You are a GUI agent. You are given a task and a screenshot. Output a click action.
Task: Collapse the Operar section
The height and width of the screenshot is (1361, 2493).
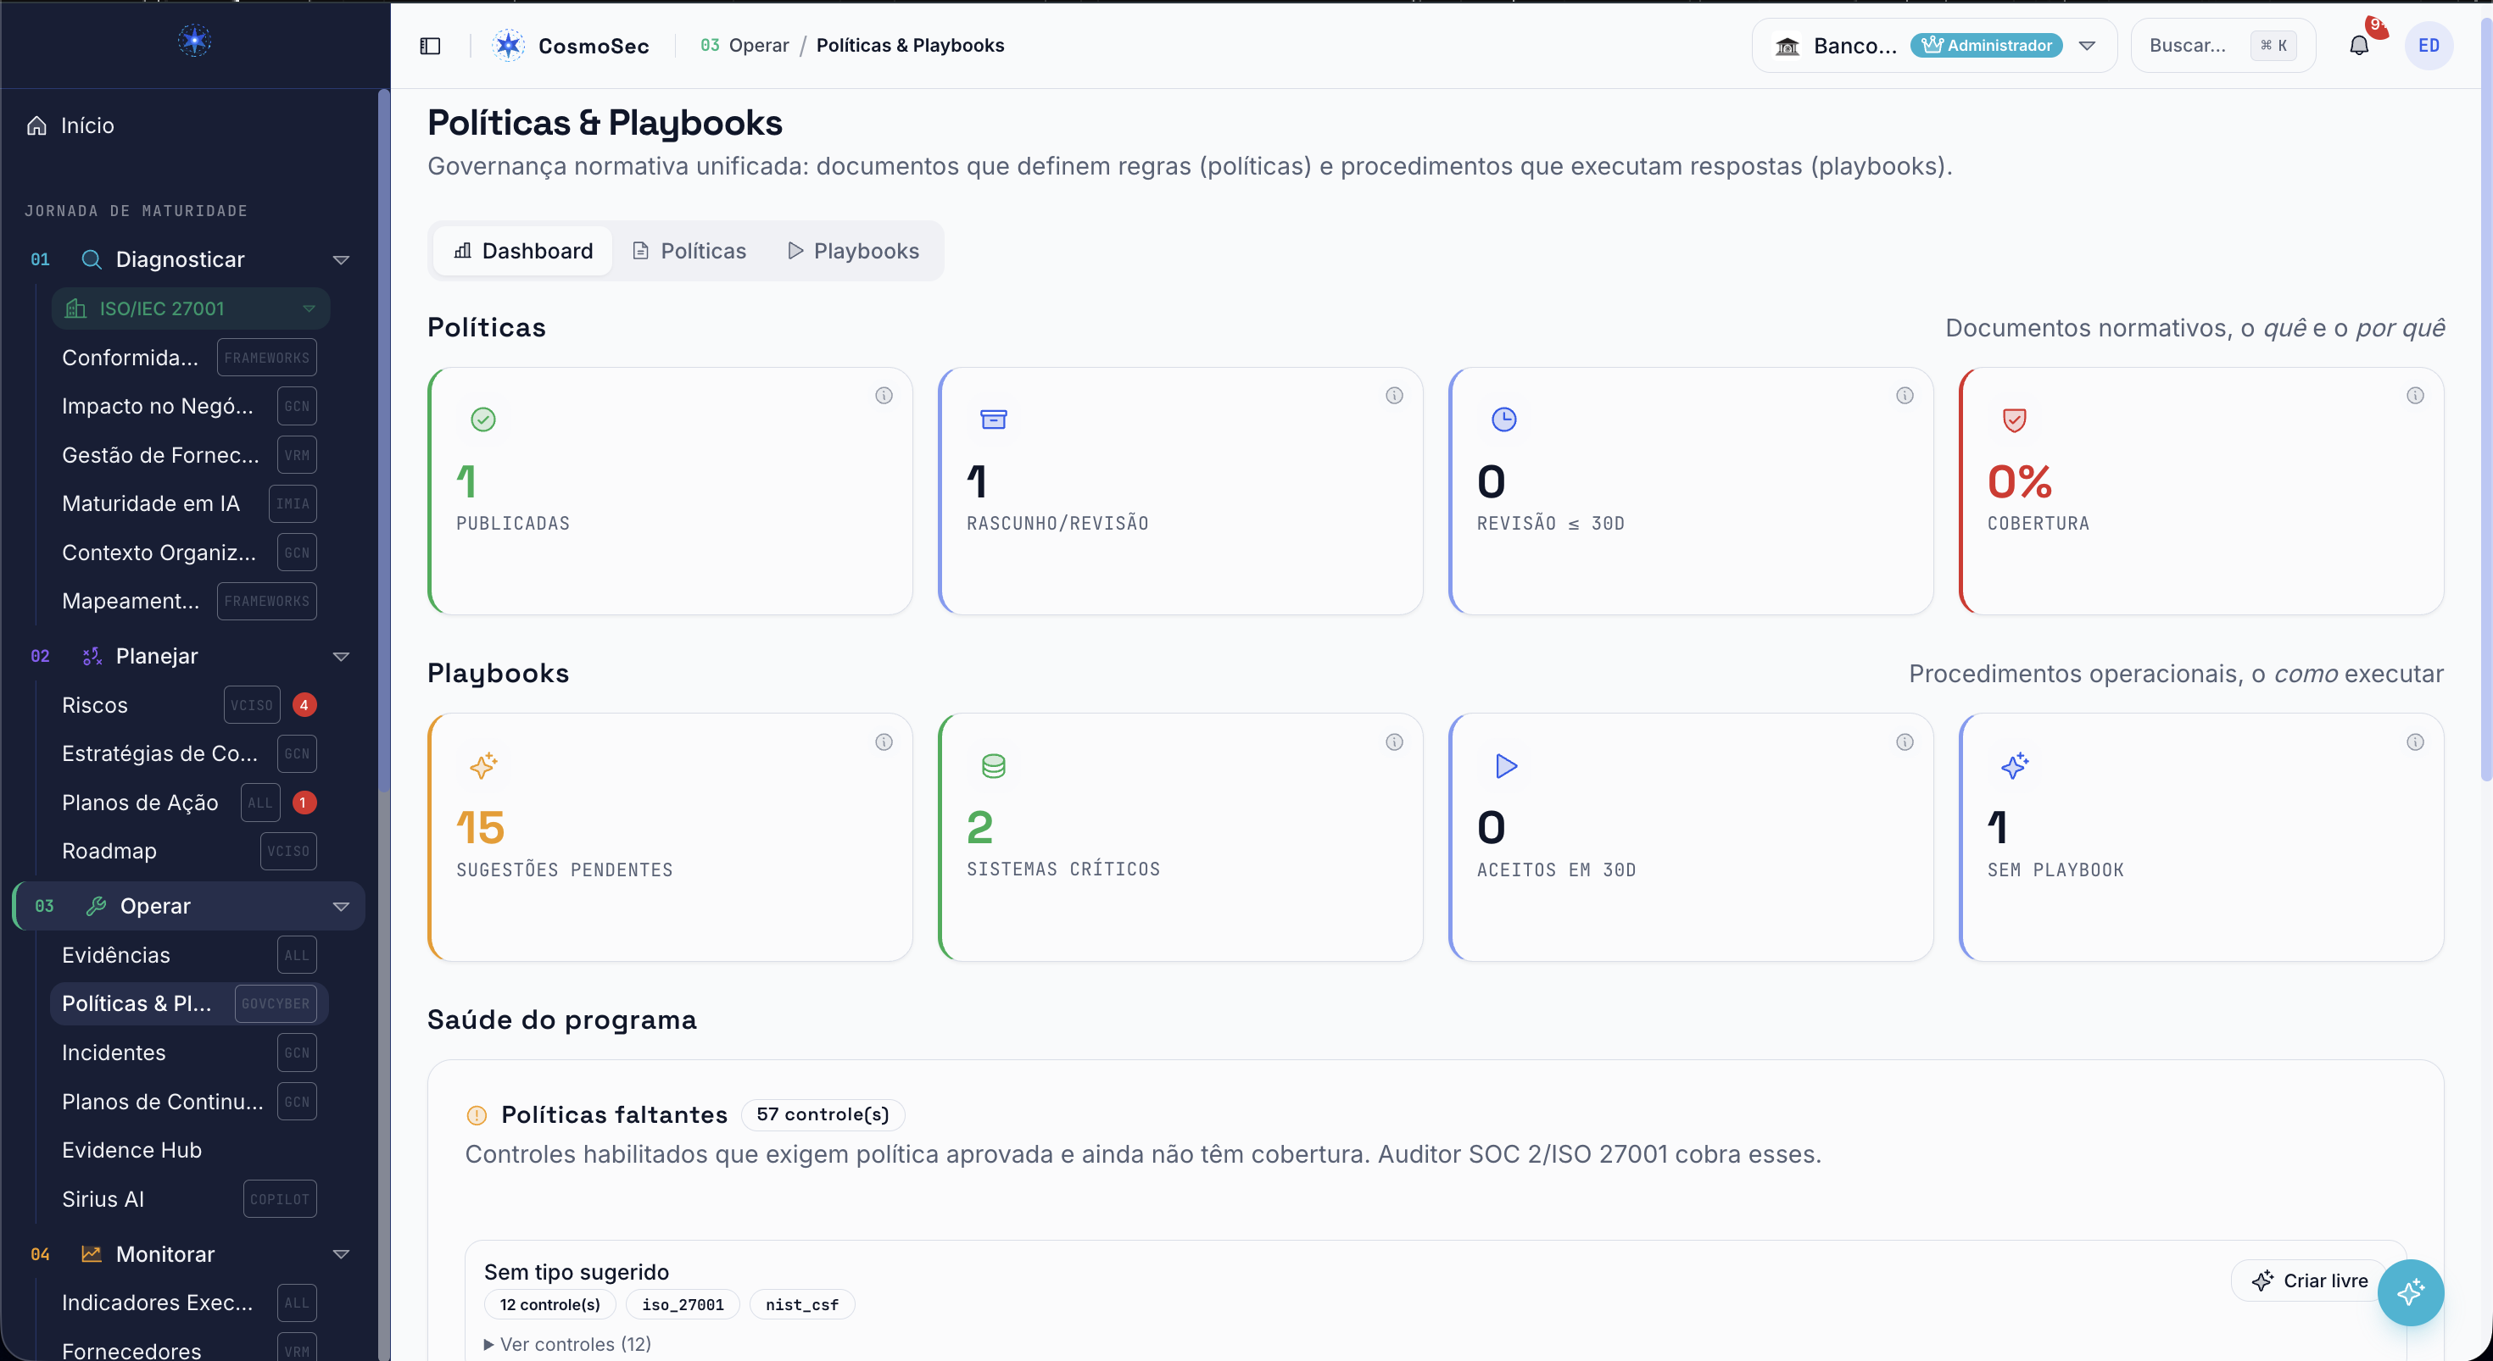click(341, 907)
